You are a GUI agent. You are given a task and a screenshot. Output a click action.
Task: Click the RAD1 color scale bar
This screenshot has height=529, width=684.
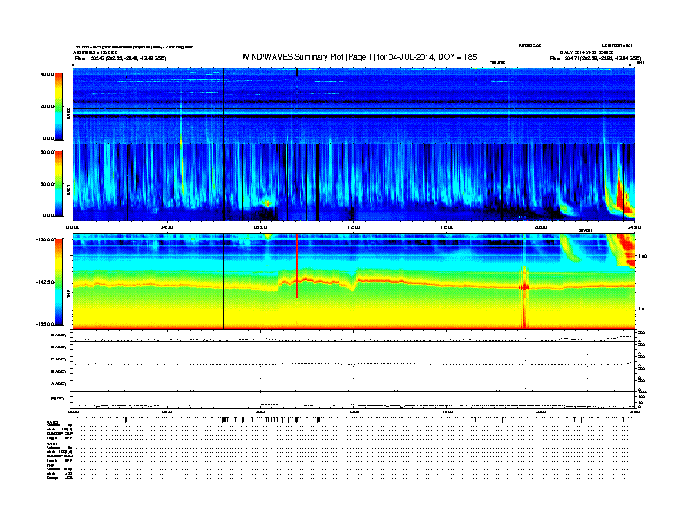point(59,183)
